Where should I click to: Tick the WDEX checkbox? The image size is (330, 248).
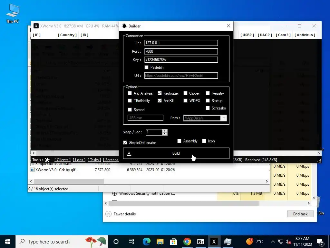(x=185, y=101)
